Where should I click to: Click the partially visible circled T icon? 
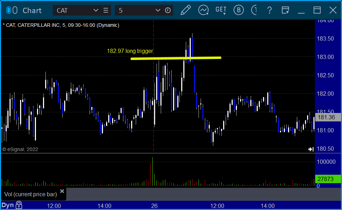[254, 10]
